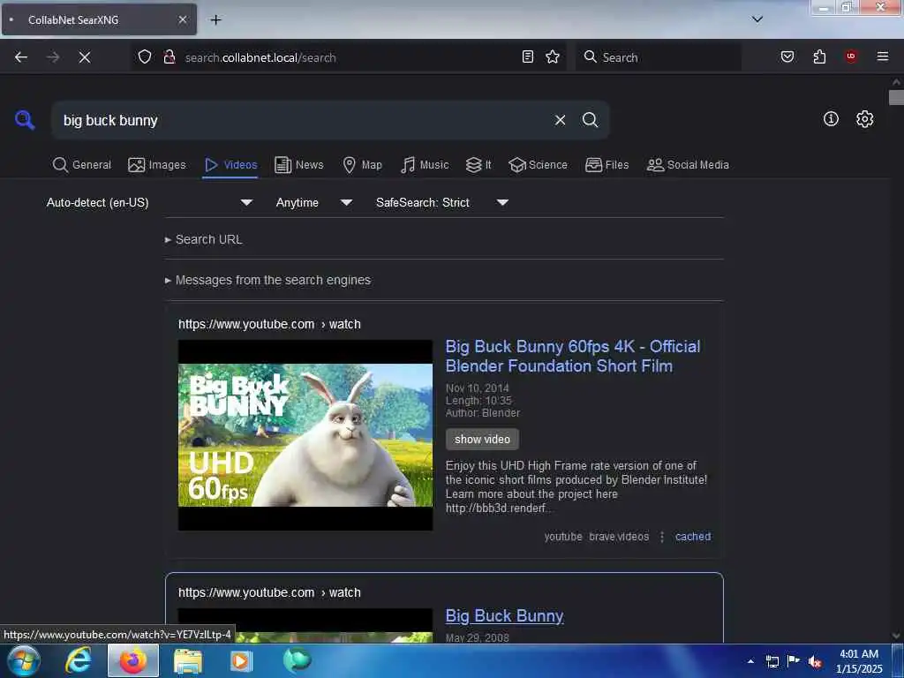The height and width of the screenshot is (678, 904).
Task: Switch to the News category tab
Action: click(299, 165)
